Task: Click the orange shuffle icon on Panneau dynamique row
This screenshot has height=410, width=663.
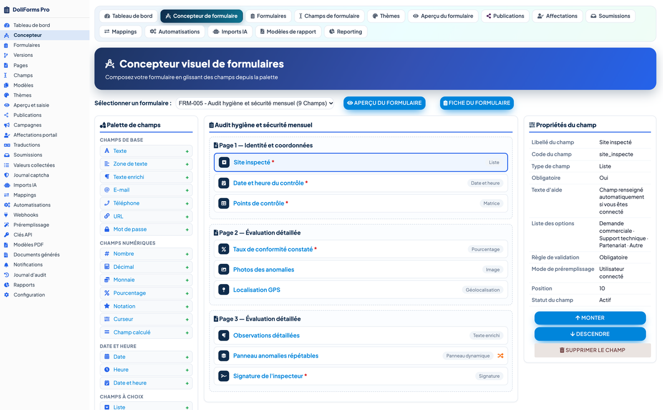Action: [501, 356]
